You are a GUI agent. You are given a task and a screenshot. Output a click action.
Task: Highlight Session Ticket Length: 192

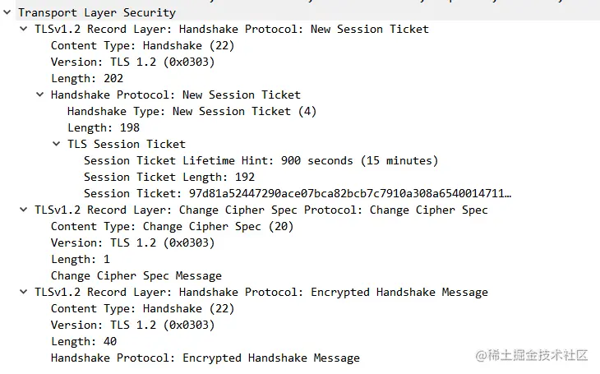click(x=168, y=177)
